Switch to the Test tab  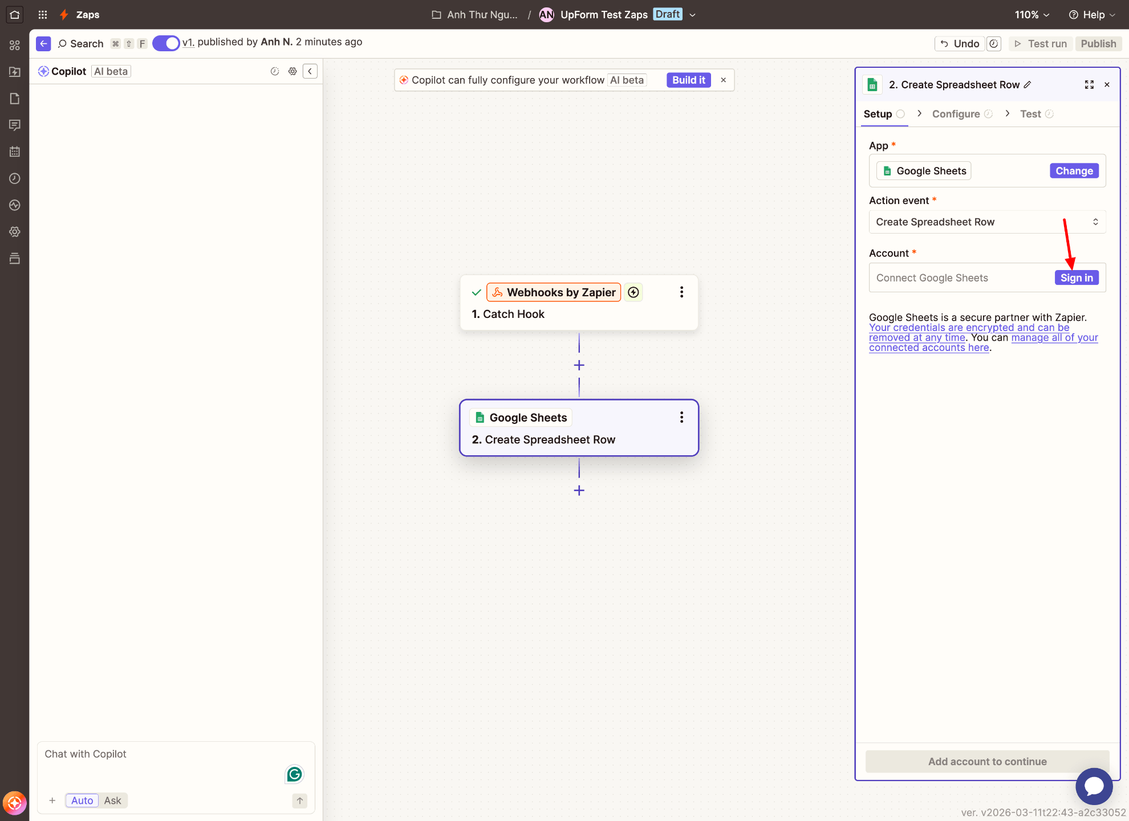1037,114
